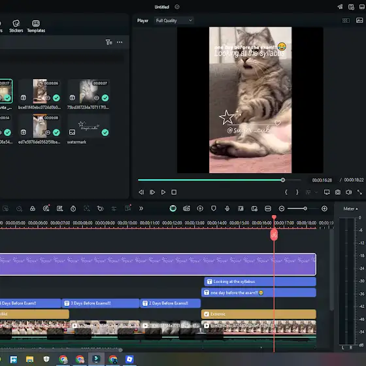Click the stopwatch duration tool in timeline toolbar
366x366 pixels.
click(x=73, y=208)
